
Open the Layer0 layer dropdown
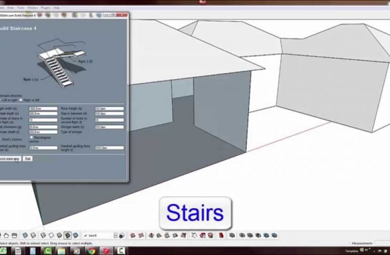click(x=100, y=236)
